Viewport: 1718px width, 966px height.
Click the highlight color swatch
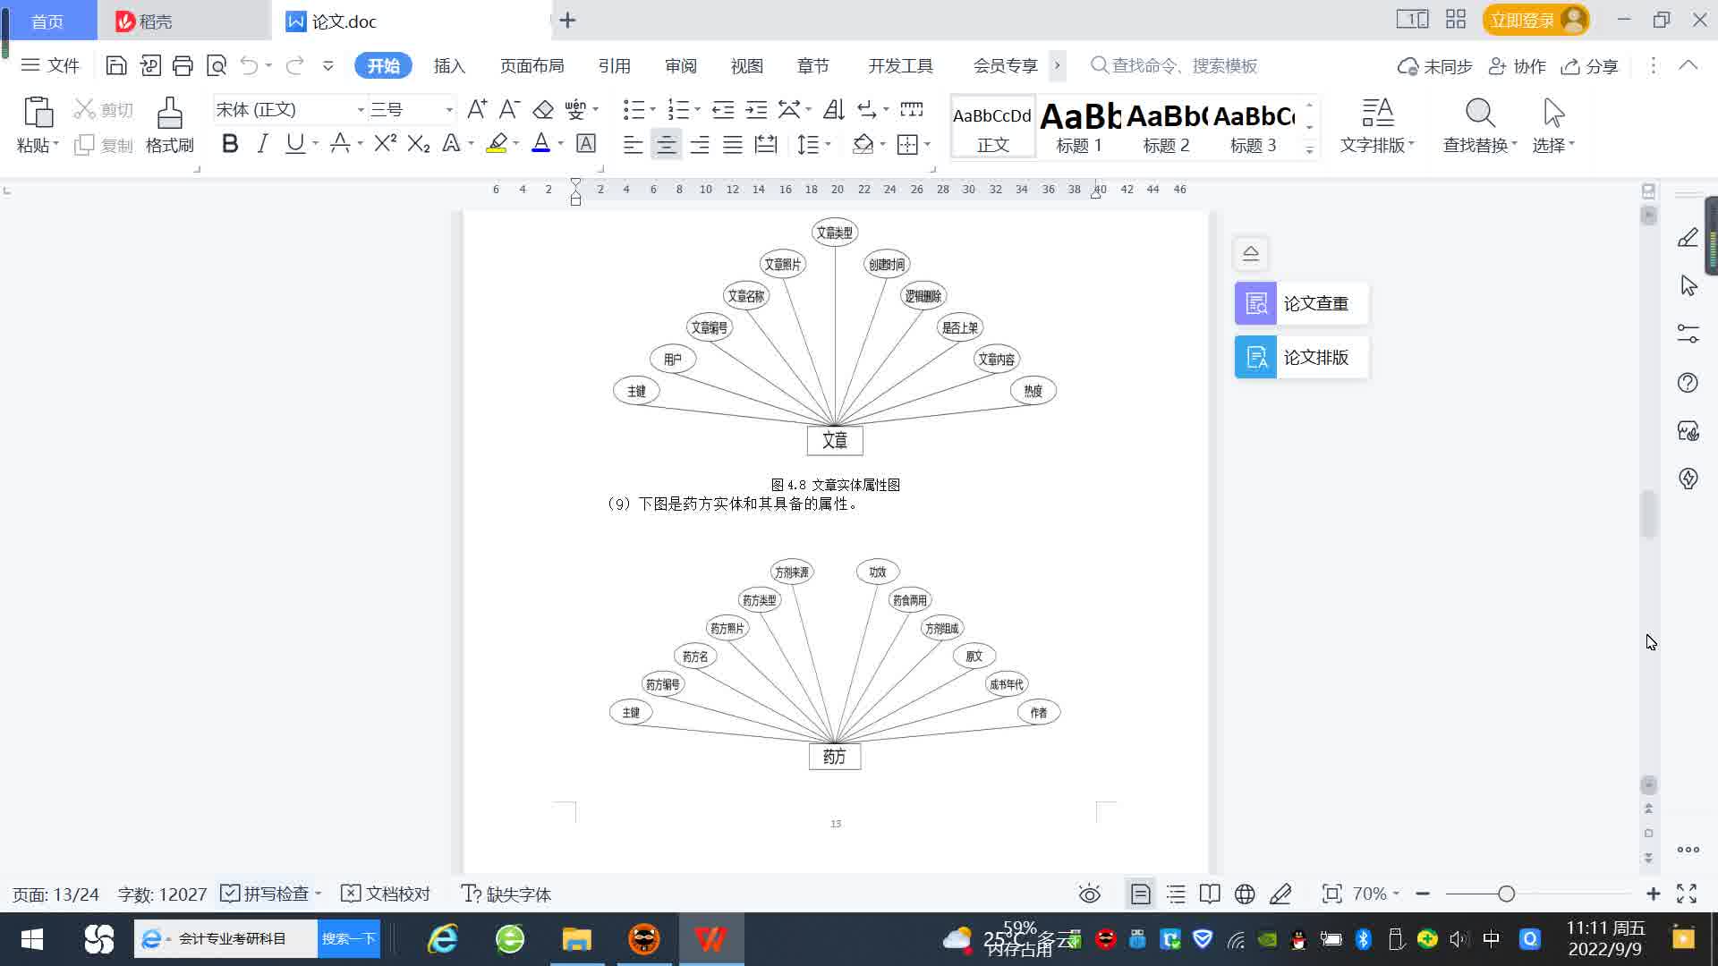point(497,143)
